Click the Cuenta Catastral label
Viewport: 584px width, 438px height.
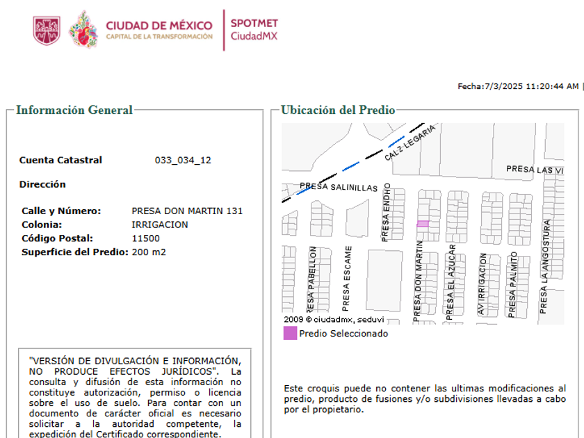(x=60, y=160)
